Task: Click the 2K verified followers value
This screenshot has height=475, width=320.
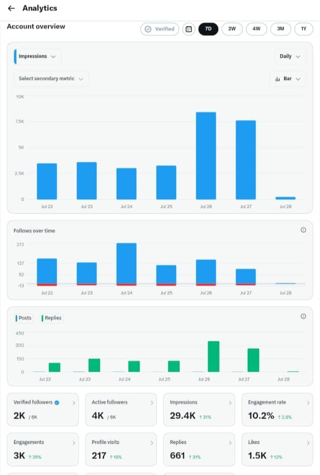Action: [x=19, y=416]
